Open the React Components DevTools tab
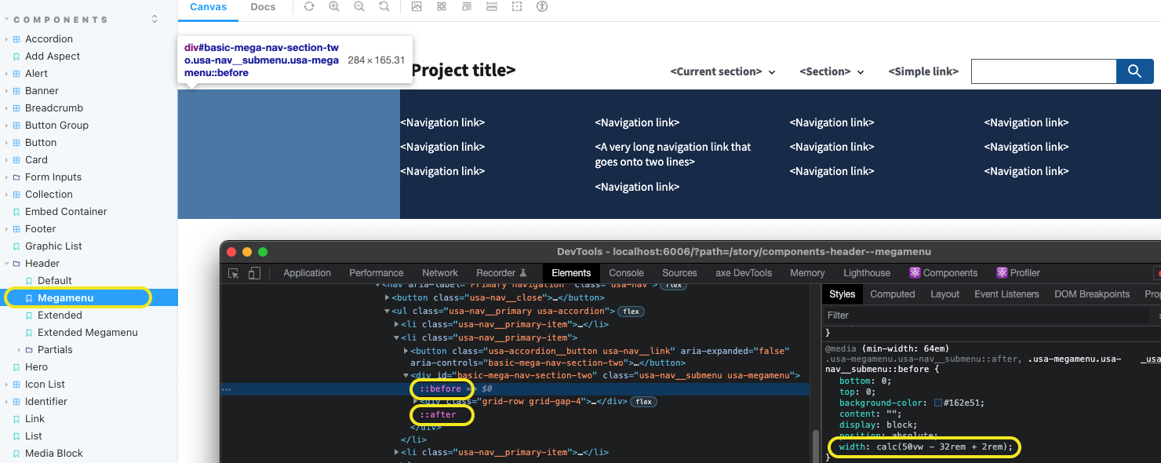Viewport: 1161px width, 463px height. pos(943,273)
